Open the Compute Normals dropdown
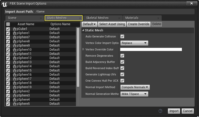The height and width of the screenshot is (117, 199). (x=135, y=87)
